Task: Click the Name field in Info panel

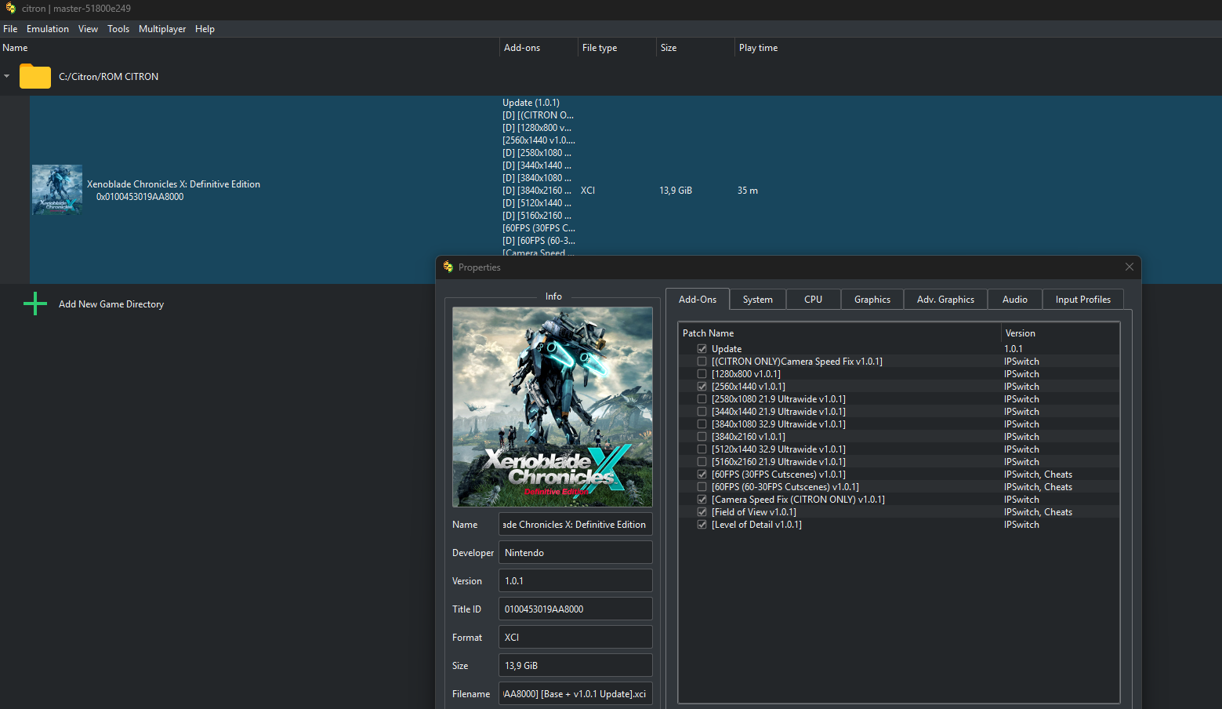Action: click(575, 525)
